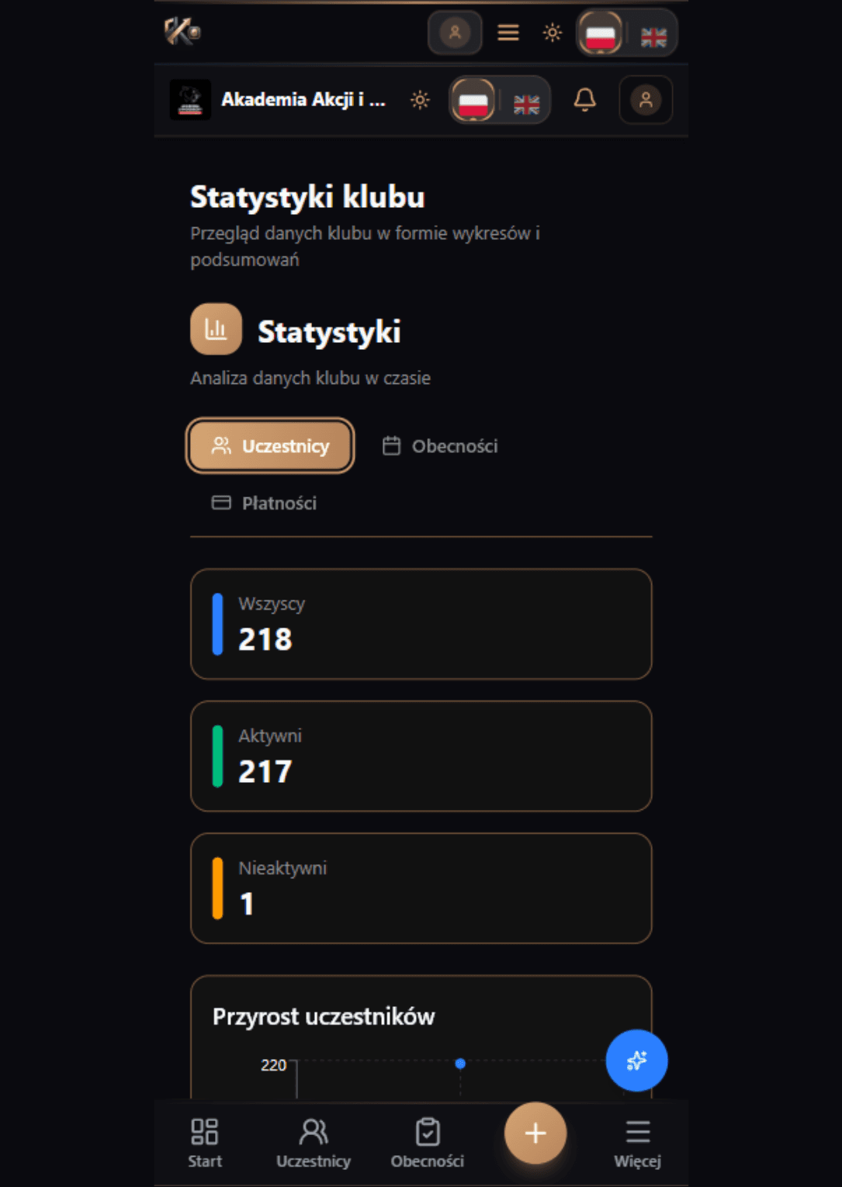Toggle light theme via sun icon in club header
842x1187 pixels.
tap(419, 99)
